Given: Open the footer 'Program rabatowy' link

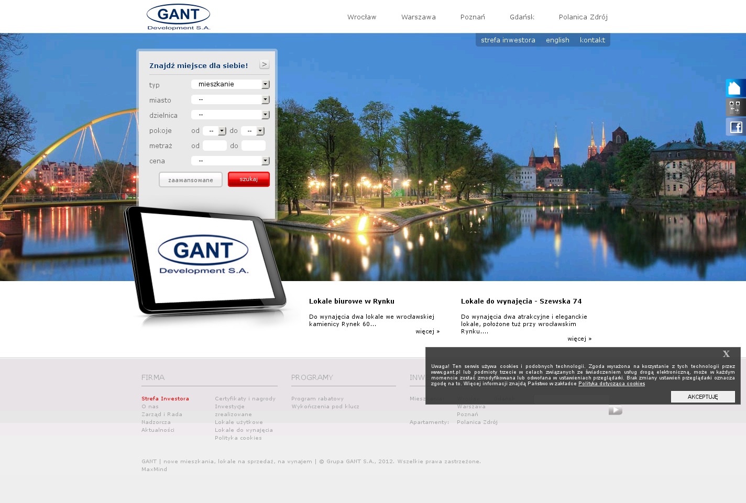Looking at the screenshot, I should pyautogui.click(x=317, y=399).
